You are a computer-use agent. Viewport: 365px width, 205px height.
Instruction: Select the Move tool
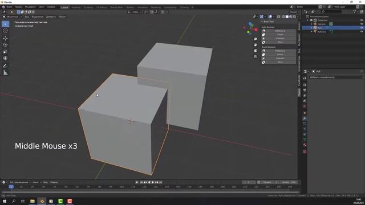(5, 38)
